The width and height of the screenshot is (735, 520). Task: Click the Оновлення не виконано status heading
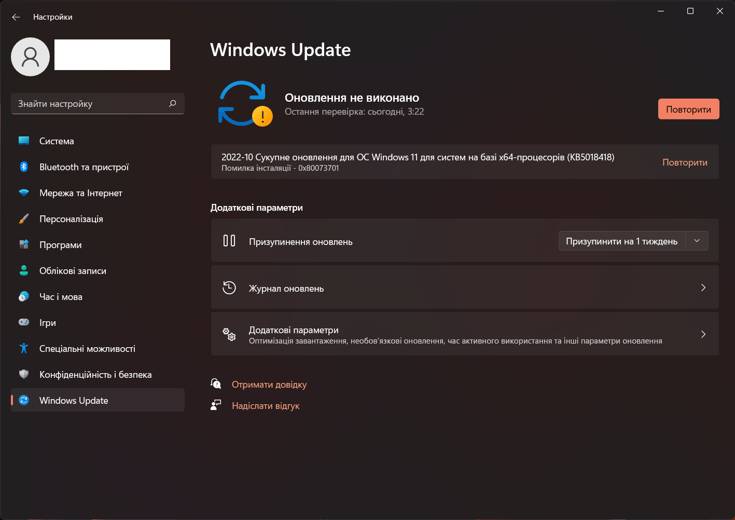pos(352,98)
